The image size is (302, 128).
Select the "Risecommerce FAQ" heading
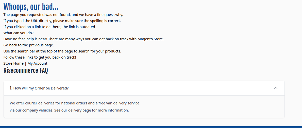click(26, 70)
